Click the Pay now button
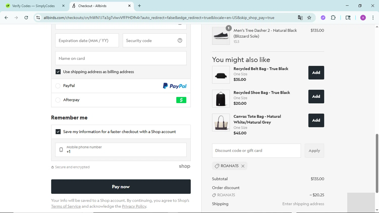Image resolution: width=379 pixels, height=213 pixels. pyautogui.click(x=121, y=187)
